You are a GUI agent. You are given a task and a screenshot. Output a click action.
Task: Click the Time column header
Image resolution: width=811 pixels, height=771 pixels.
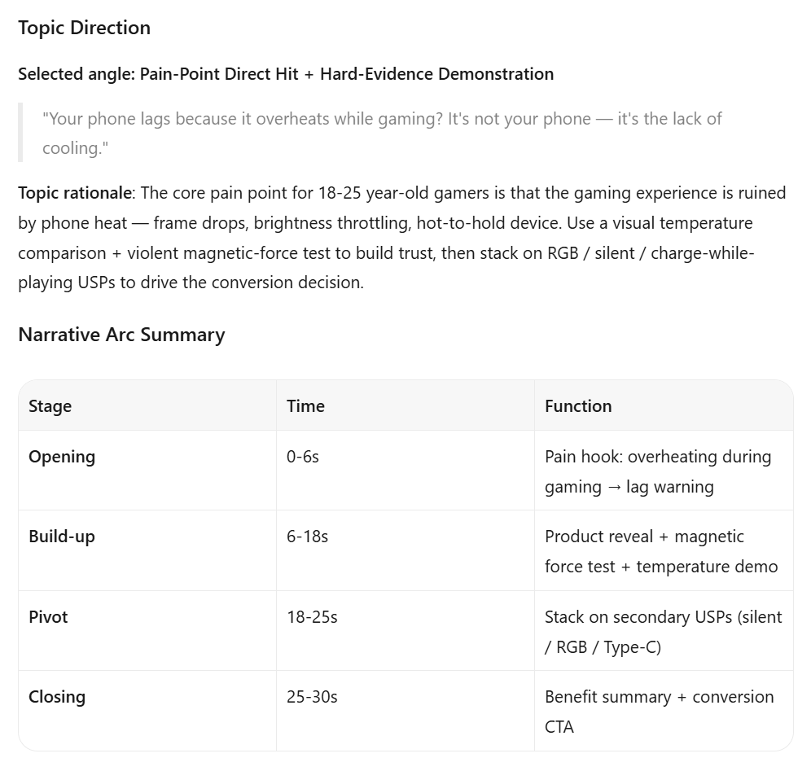tap(405, 406)
